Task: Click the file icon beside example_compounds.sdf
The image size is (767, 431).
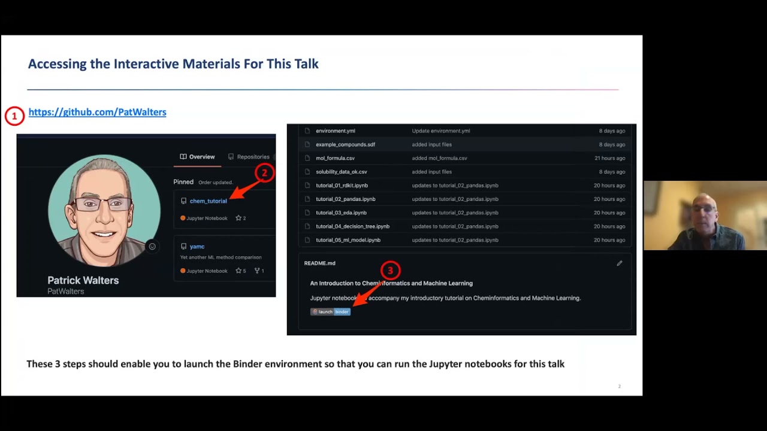Action: point(307,145)
